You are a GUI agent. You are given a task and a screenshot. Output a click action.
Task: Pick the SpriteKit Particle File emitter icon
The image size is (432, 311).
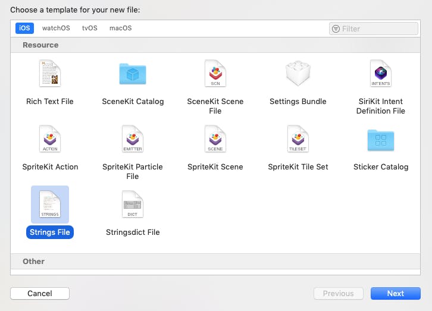click(133, 139)
